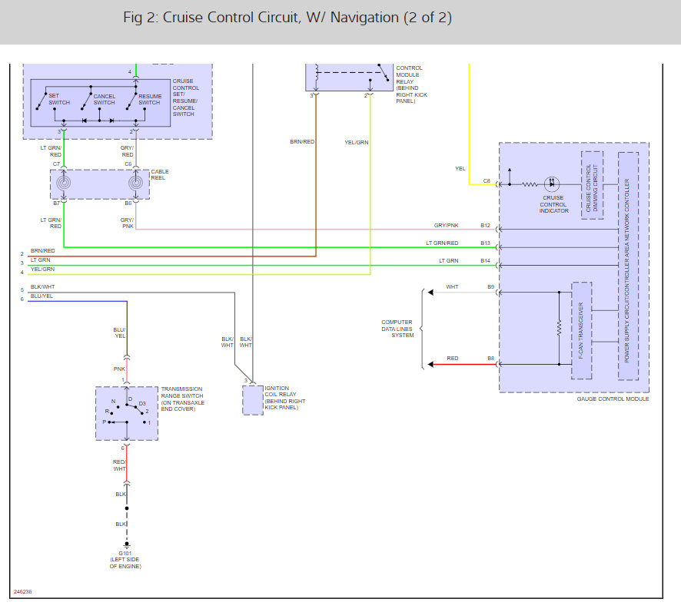Click the CRUISE CONTROL INDICATOR label
681x612 pixels.
(x=553, y=204)
